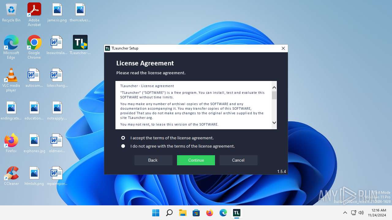
Task: Select the lotexchang Word document icon
Action: click(x=57, y=78)
